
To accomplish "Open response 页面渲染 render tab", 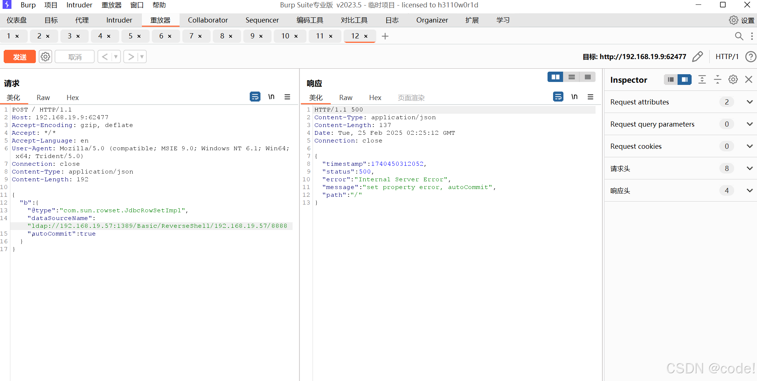I will (411, 97).
